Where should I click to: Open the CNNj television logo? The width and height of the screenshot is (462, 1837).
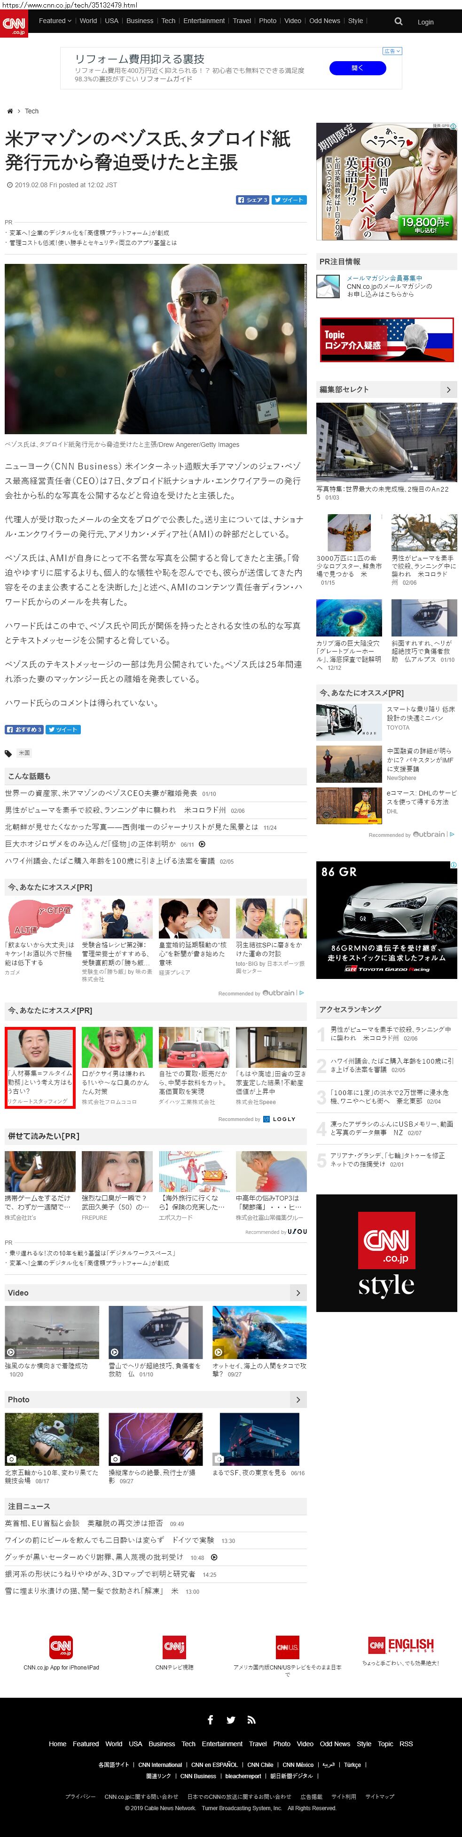click(x=174, y=1647)
